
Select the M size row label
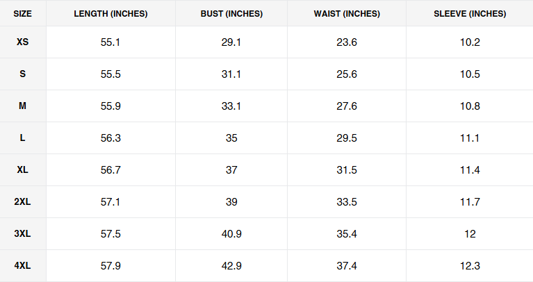coord(23,106)
